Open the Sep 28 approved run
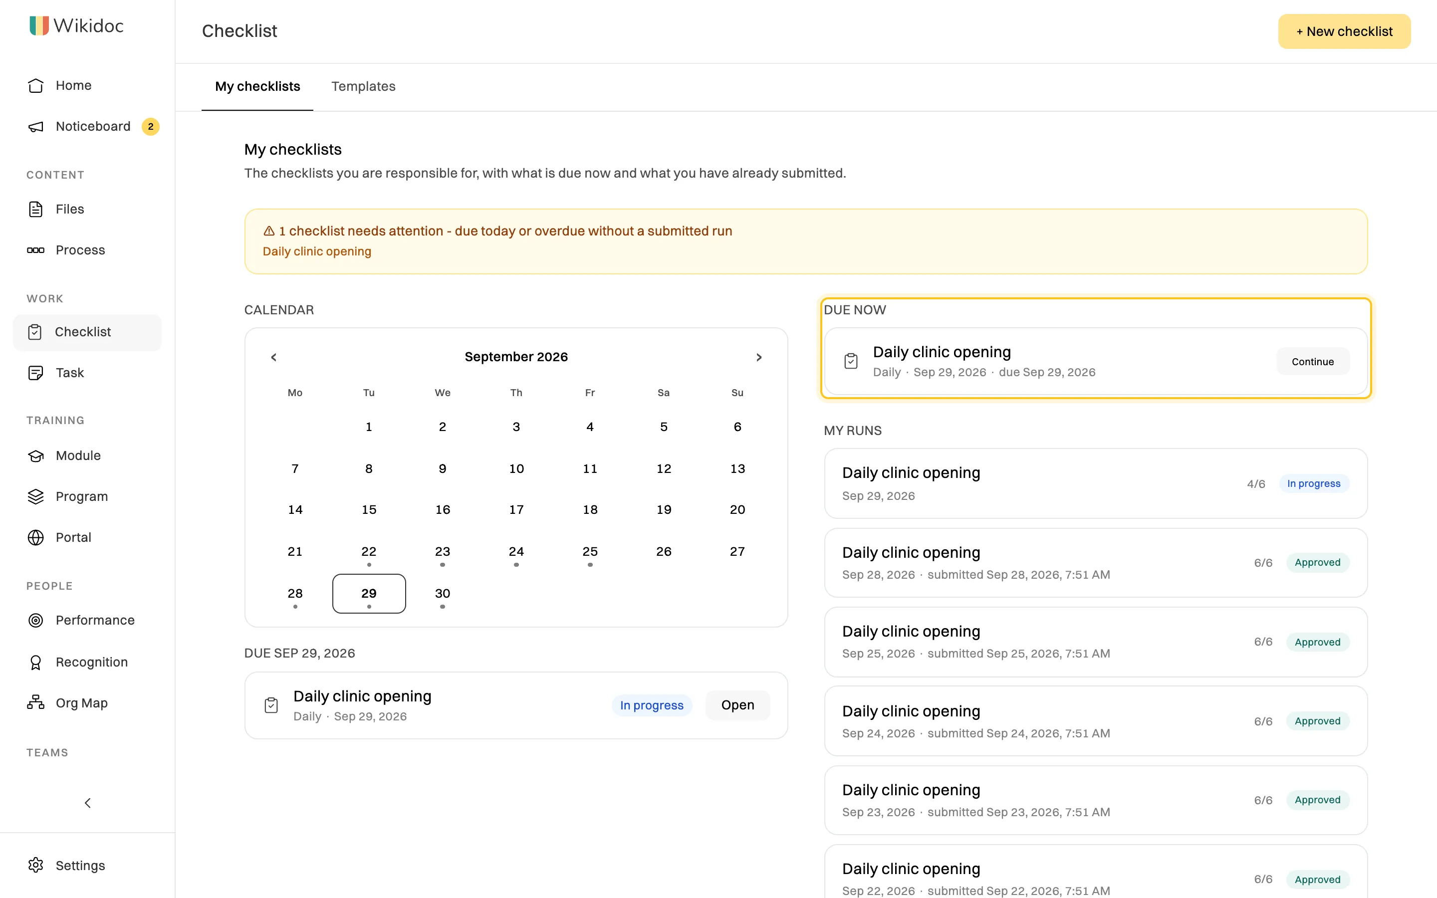This screenshot has width=1437, height=898. 1096,562
